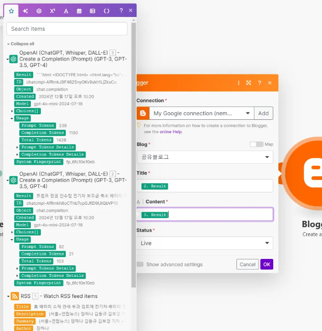Collapse Usage under OpenAI module 2
The image size is (322, 331).
tap(12, 240)
